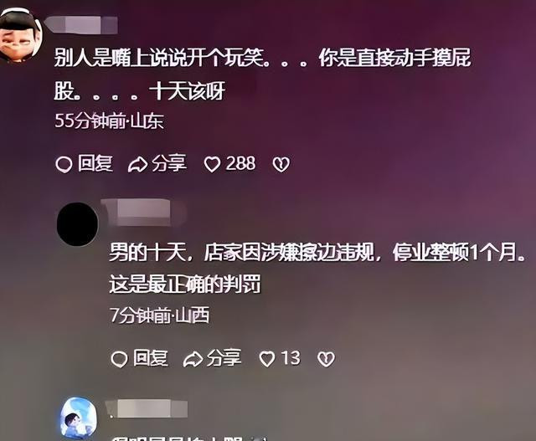Screen dimensions: 536x441
Task: Open the black circle avatar profile
Action: tap(77, 224)
